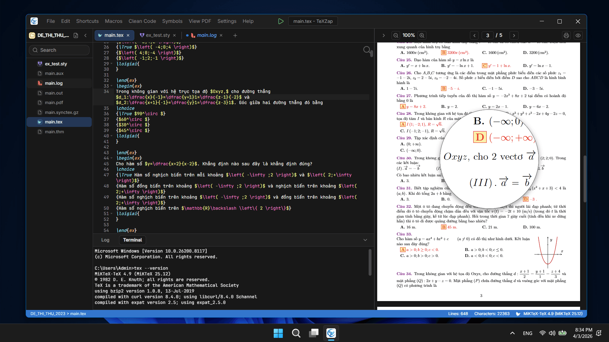Open the Shortcuts menu
The height and width of the screenshot is (342, 609).
[x=87, y=21]
